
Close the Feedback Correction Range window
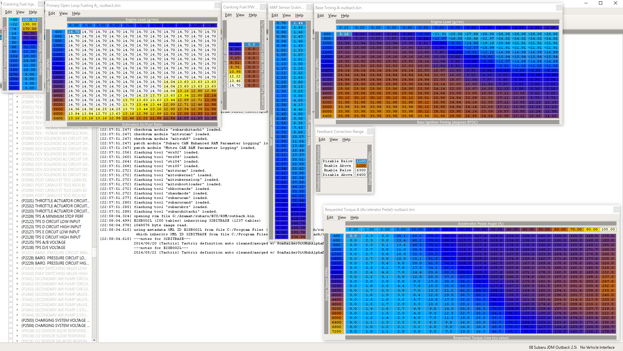pos(370,132)
